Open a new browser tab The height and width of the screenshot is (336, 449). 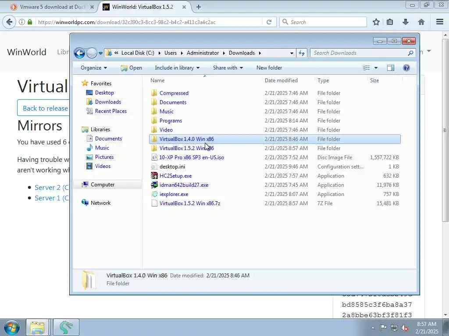(x=199, y=7)
